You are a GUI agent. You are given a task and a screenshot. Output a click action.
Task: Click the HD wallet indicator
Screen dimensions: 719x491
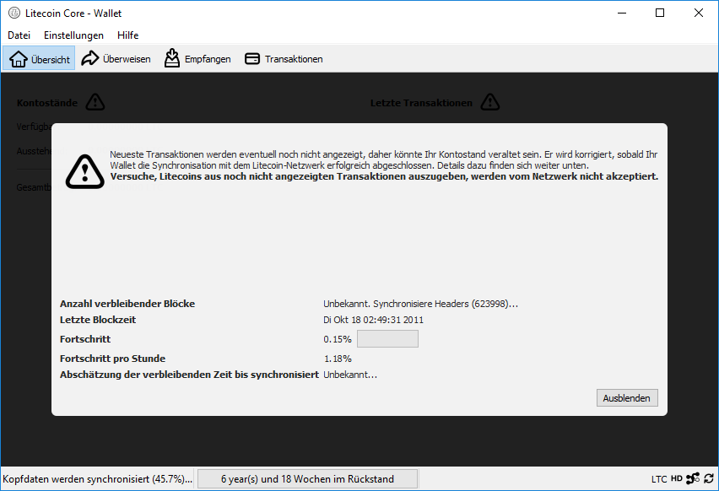(x=677, y=478)
